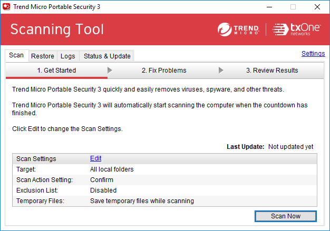Click the txOne networks logo
Screen dimensions: 330x231
tap(297, 29)
